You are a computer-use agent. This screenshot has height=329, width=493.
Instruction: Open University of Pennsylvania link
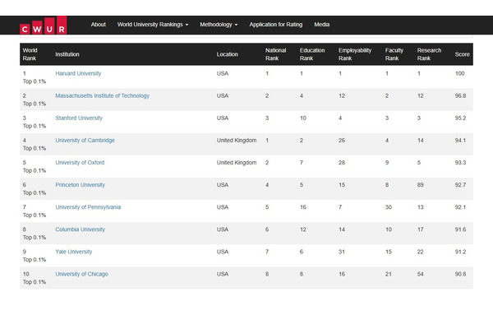(x=88, y=207)
